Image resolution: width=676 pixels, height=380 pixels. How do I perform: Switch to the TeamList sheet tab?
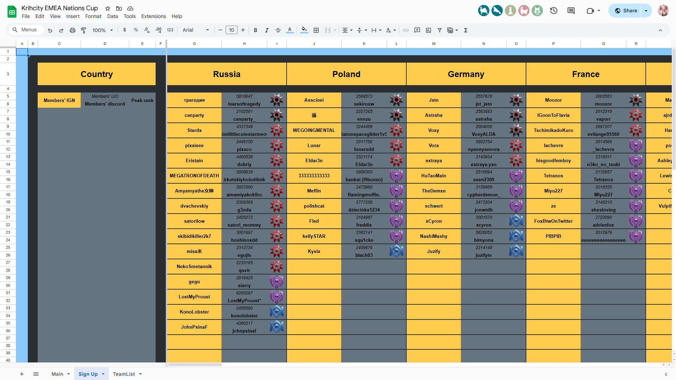[x=124, y=374]
